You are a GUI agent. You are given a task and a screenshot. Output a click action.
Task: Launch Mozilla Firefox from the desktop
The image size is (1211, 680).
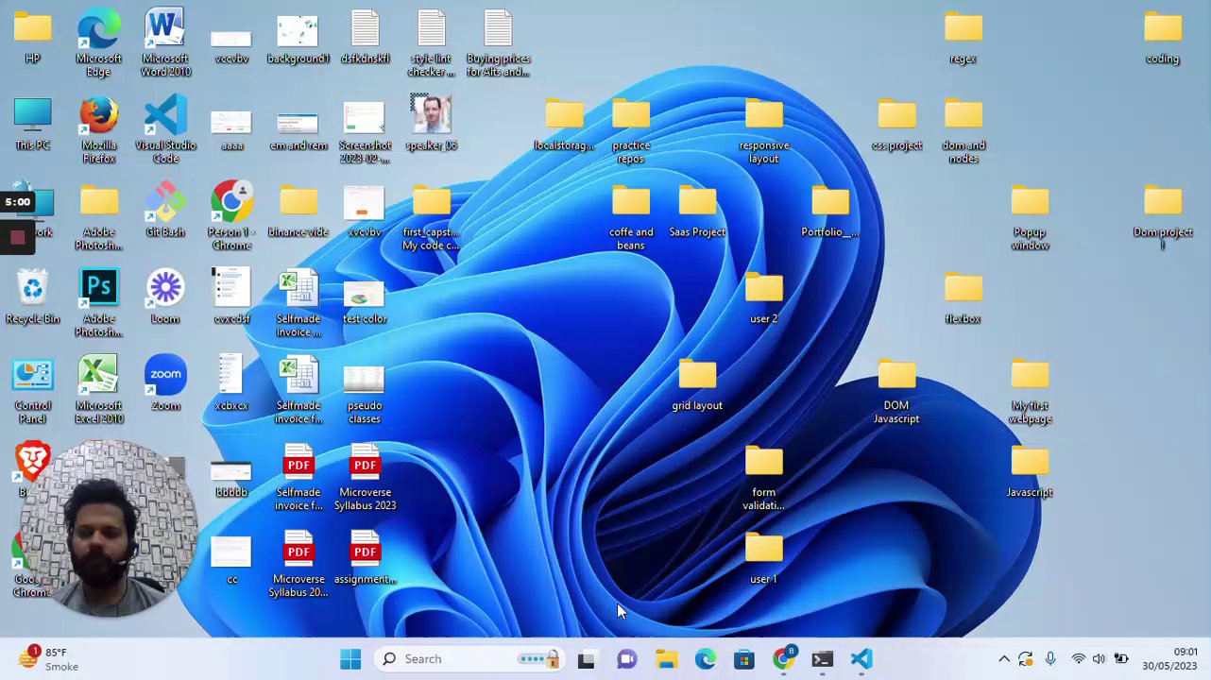[x=99, y=120]
